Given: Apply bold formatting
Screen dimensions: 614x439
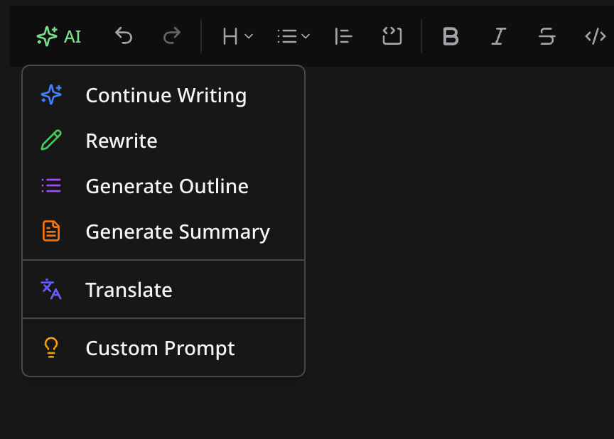Looking at the screenshot, I should (x=451, y=37).
